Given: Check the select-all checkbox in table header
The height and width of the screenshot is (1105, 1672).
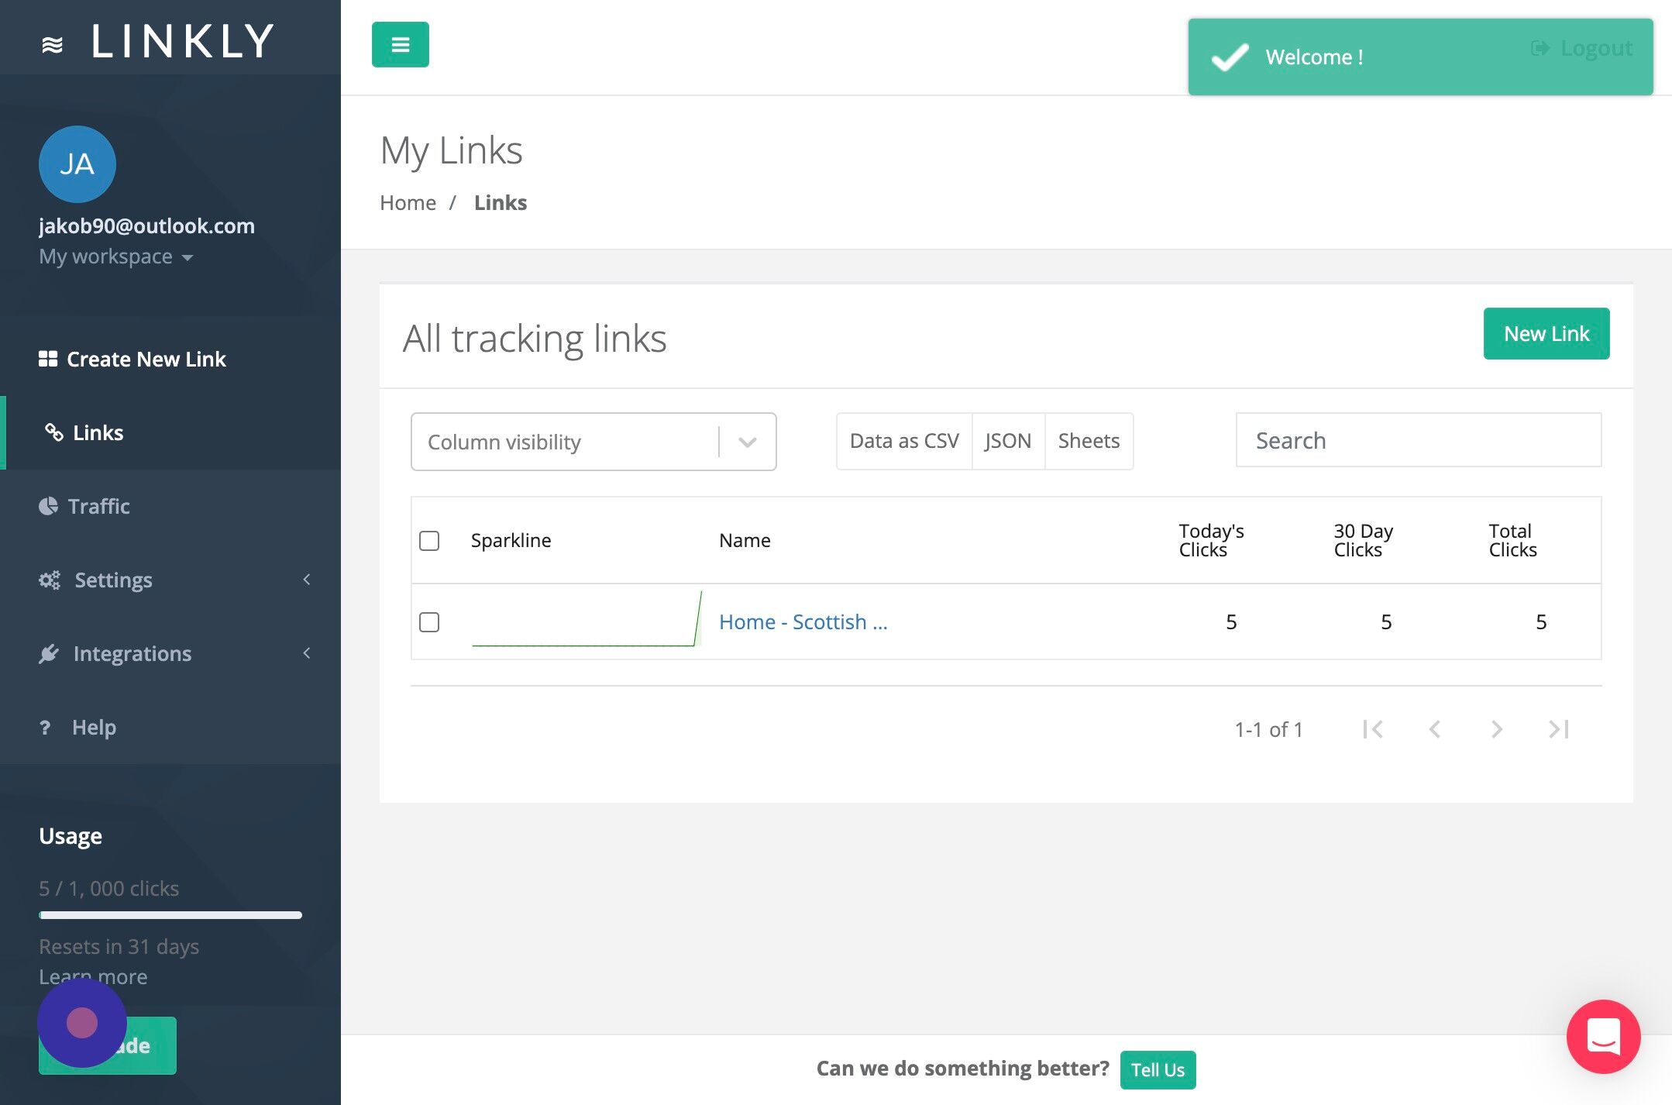Looking at the screenshot, I should pos(429,540).
